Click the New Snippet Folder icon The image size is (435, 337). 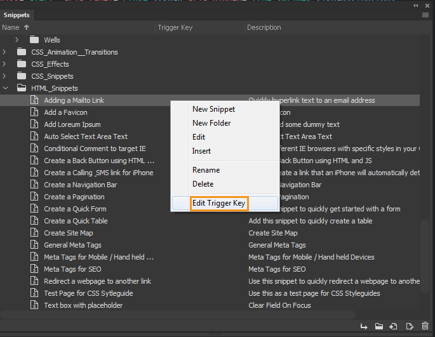(379, 326)
